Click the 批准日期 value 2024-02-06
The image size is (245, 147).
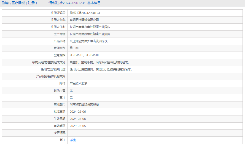point(78,112)
